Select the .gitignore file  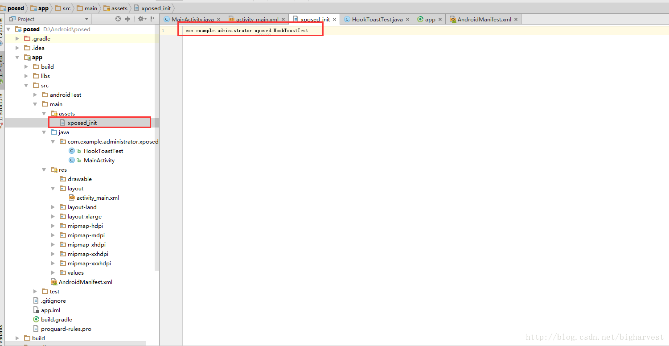tap(53, 301)
